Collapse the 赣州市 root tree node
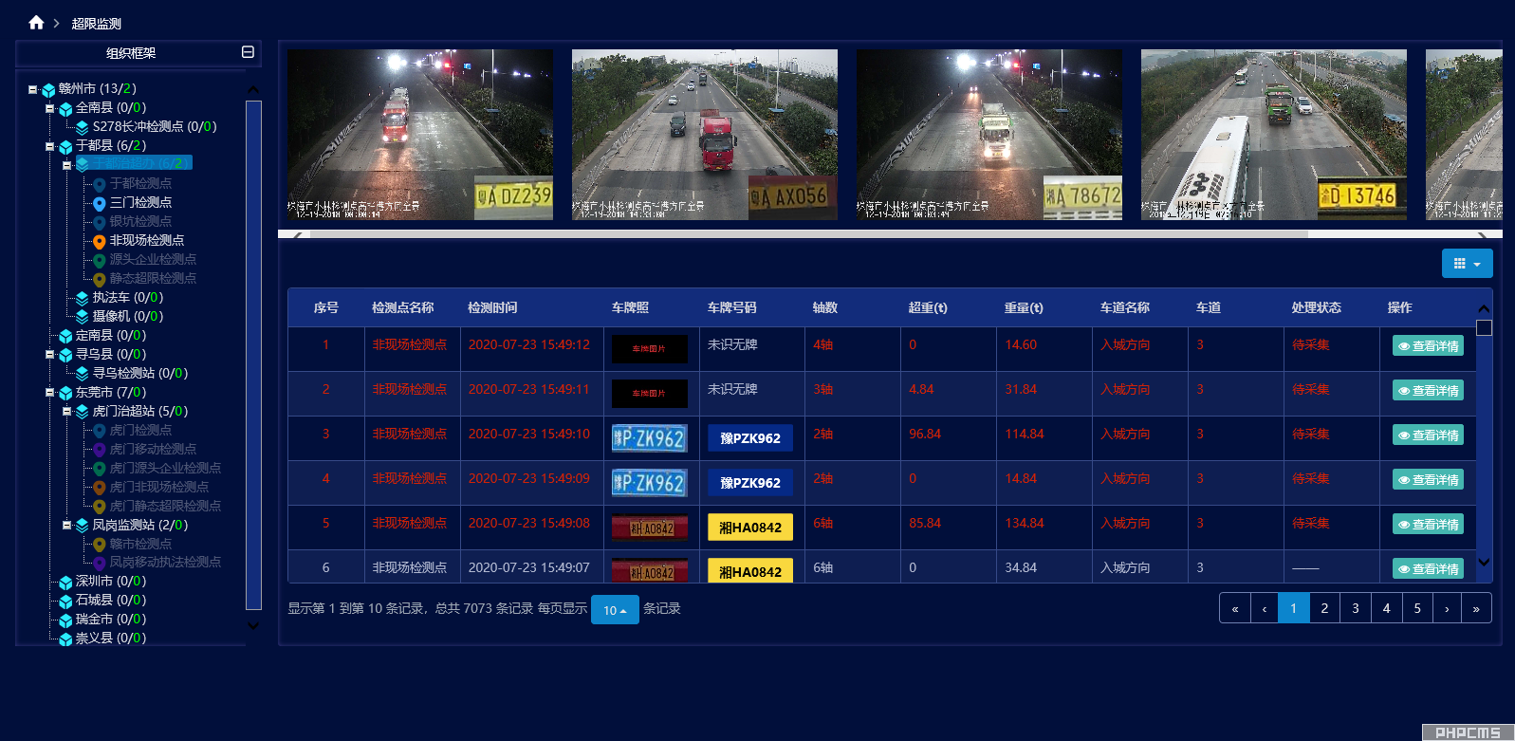Screen dimensions: 1515x741 [x=32, y=89]
